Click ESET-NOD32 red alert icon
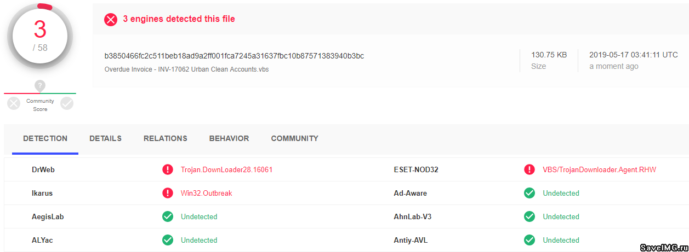The image size is (689, 252). 529,169
